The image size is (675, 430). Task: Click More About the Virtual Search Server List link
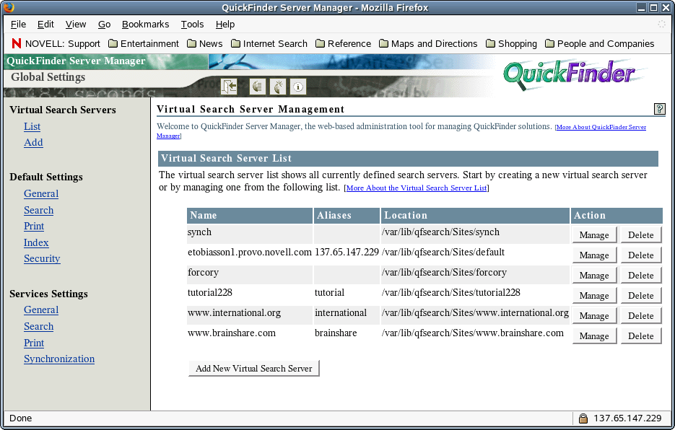417,188
